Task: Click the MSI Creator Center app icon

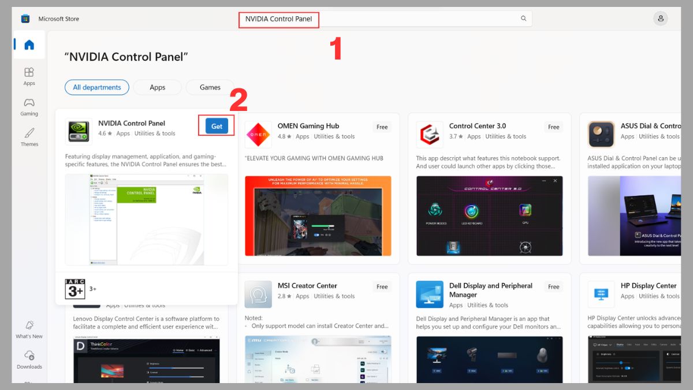Action: tap(258, 295)
